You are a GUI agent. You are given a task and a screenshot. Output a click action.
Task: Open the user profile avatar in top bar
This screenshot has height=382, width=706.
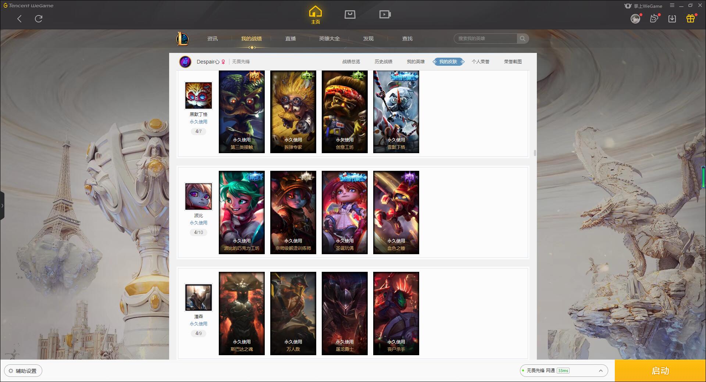click(x=635, y=19)
